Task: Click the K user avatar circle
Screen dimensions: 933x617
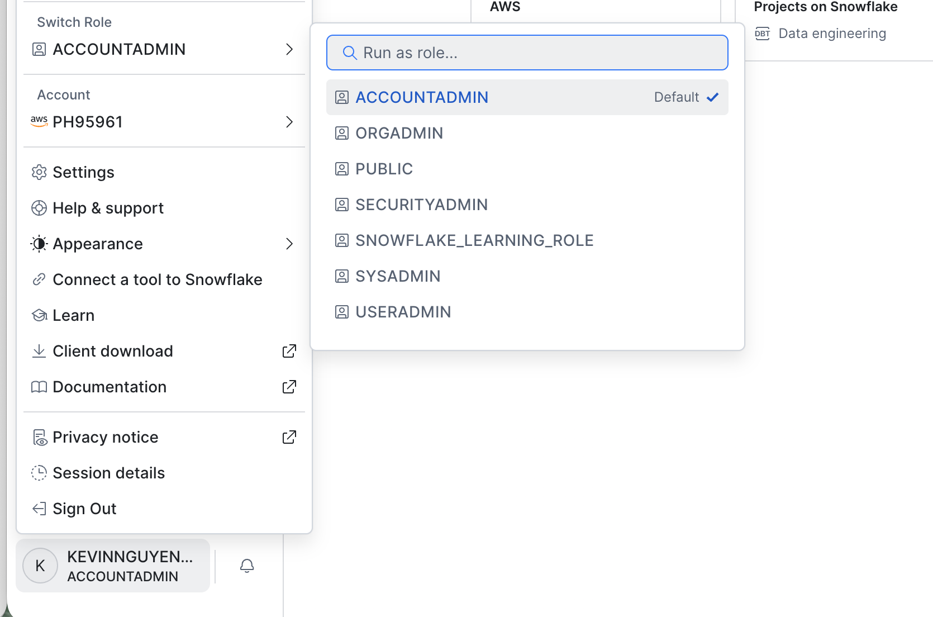Action: point(40,566)
